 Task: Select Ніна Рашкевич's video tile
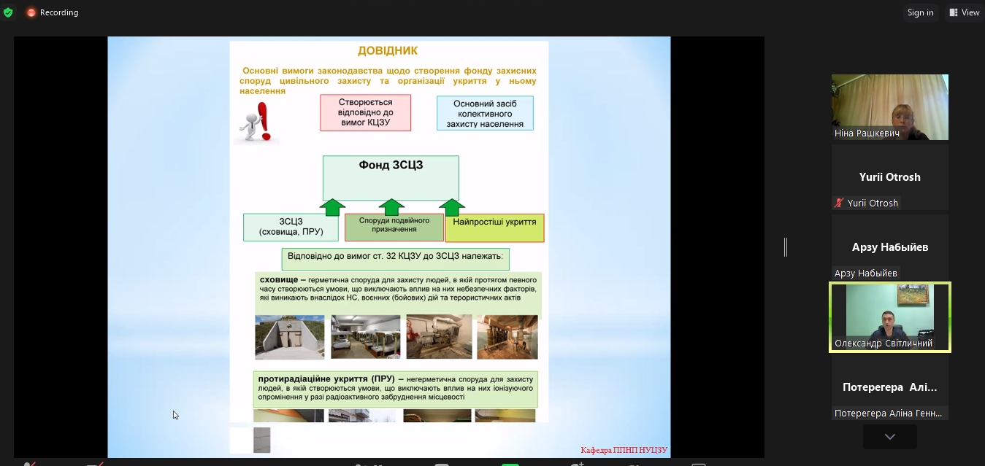889,107
